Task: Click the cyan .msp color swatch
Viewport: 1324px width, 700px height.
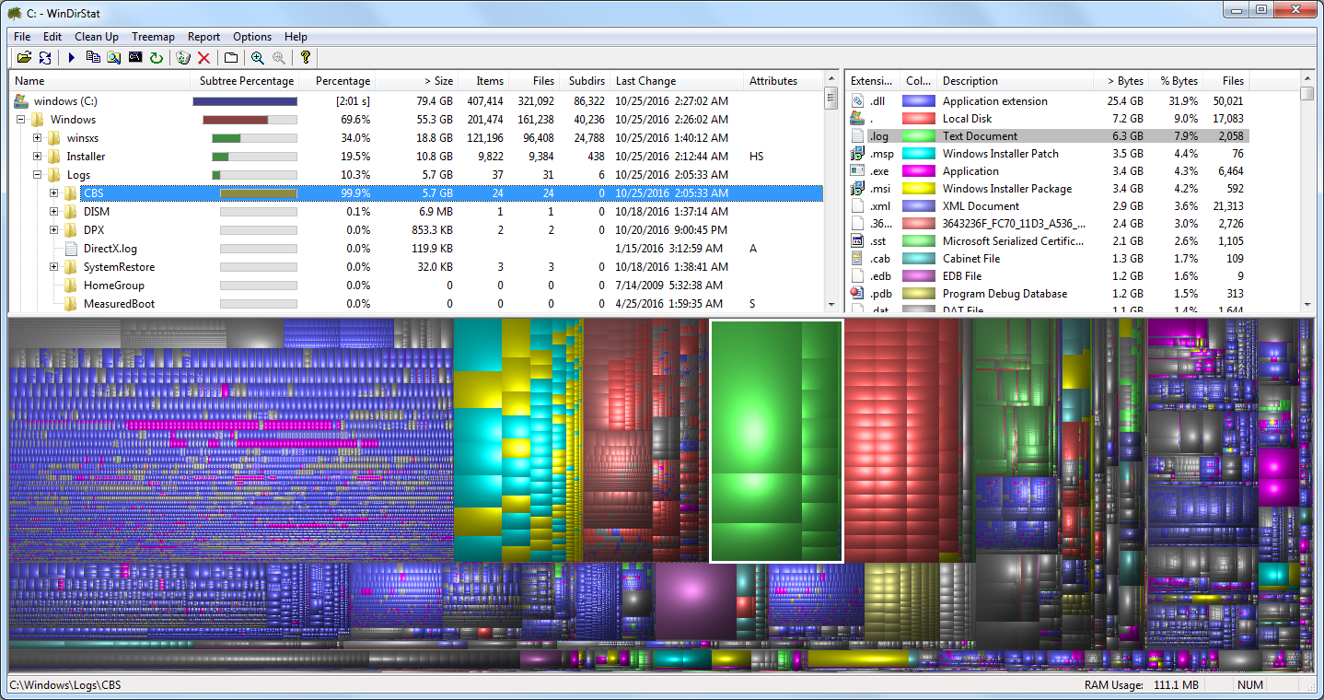Action: tap(919, 154)
